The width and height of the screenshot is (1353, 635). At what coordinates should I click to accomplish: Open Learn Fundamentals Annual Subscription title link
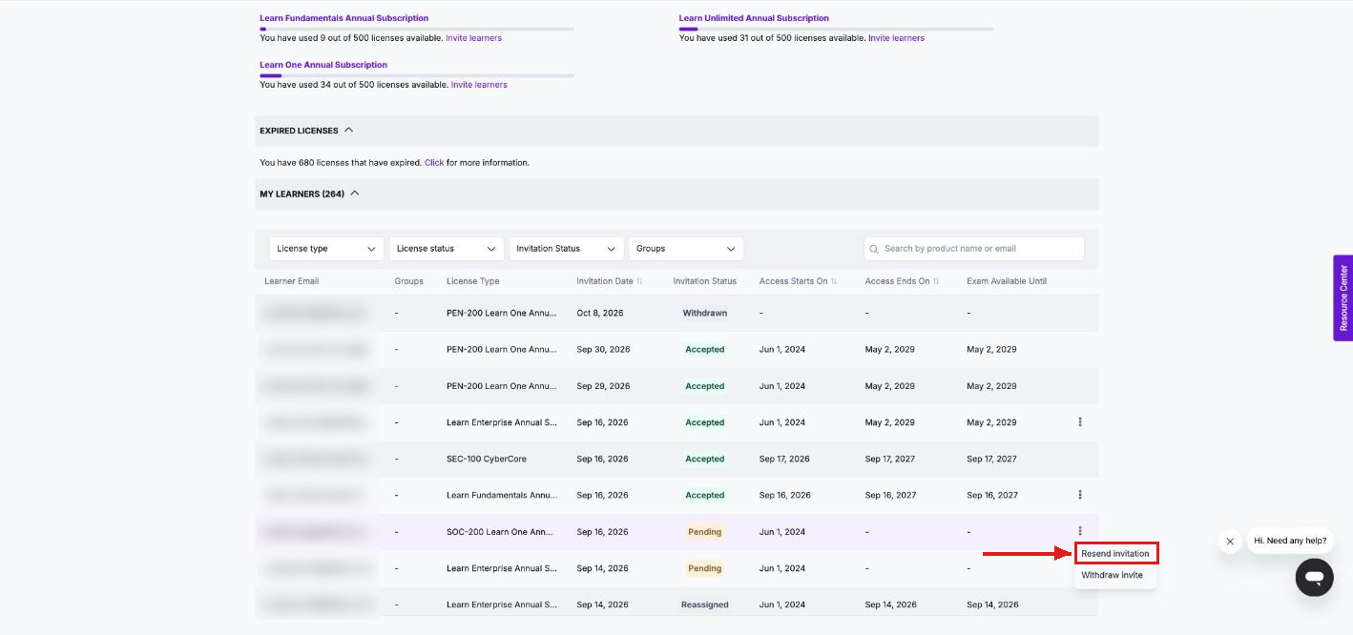point(344,18)
